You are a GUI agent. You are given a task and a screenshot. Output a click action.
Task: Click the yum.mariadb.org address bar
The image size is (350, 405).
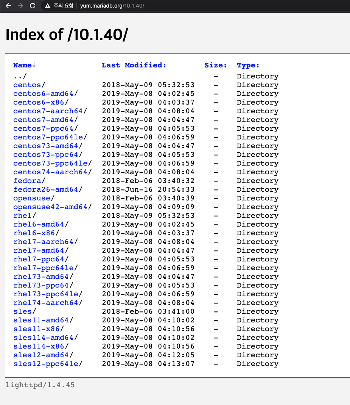pos(112,6)
